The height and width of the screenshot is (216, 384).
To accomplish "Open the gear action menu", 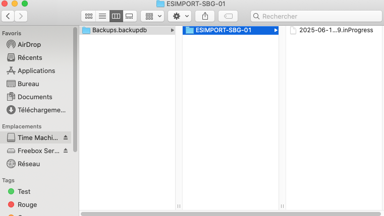I will click(180, 17).
